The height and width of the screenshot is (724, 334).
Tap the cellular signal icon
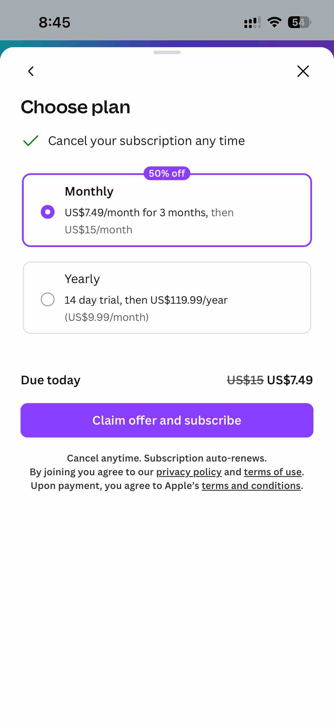pos(252,22)
